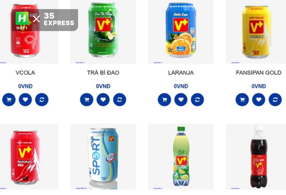Add VCOLA to cart
Image resolution: width=286 pixels, height=195 pixels.
click(x=9, y=100)
